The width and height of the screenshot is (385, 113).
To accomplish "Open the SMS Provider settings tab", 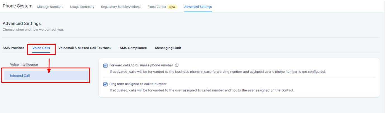I will point(13,48).
